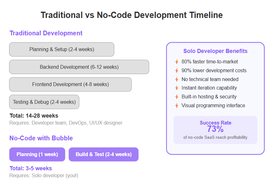
Task: Click the text of no-code SaaS reach profitability
Action: tap(215, 137)
